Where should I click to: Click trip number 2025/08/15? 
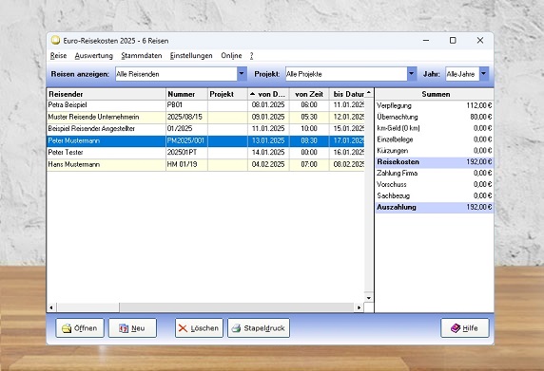point(185,117)
